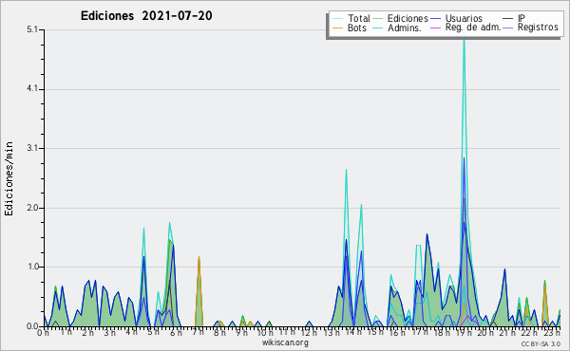
Task: Click the 'Ediciones/min' y-axis label
Action: pyautogui.click(x=9, y=178)
